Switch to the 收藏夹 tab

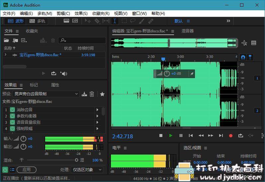pos(32,31)
